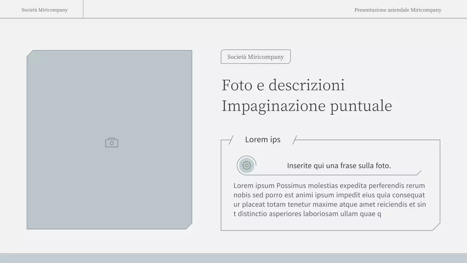Tap the gear emblem near 'Inserite qui una frase'

[x=246, y=165]
